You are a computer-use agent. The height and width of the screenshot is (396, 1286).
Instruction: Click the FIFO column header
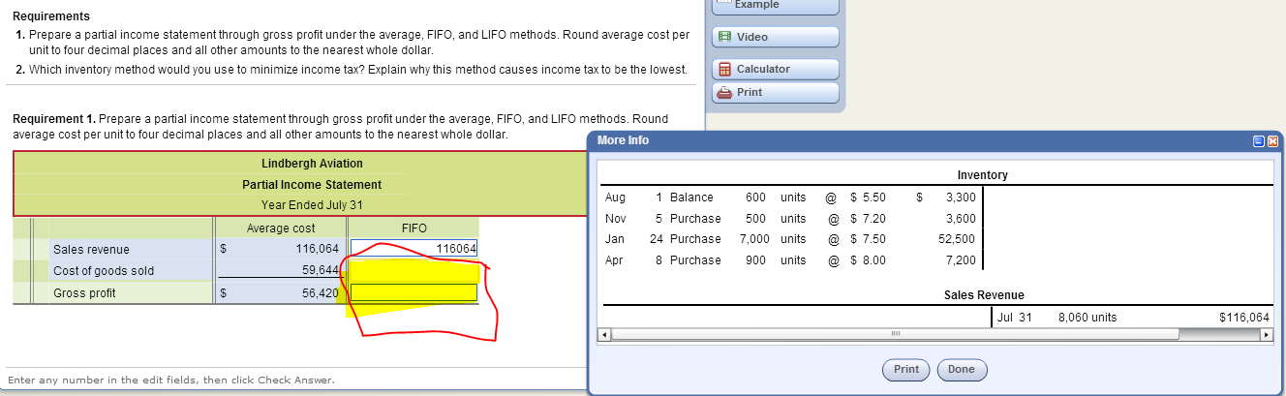413,228
